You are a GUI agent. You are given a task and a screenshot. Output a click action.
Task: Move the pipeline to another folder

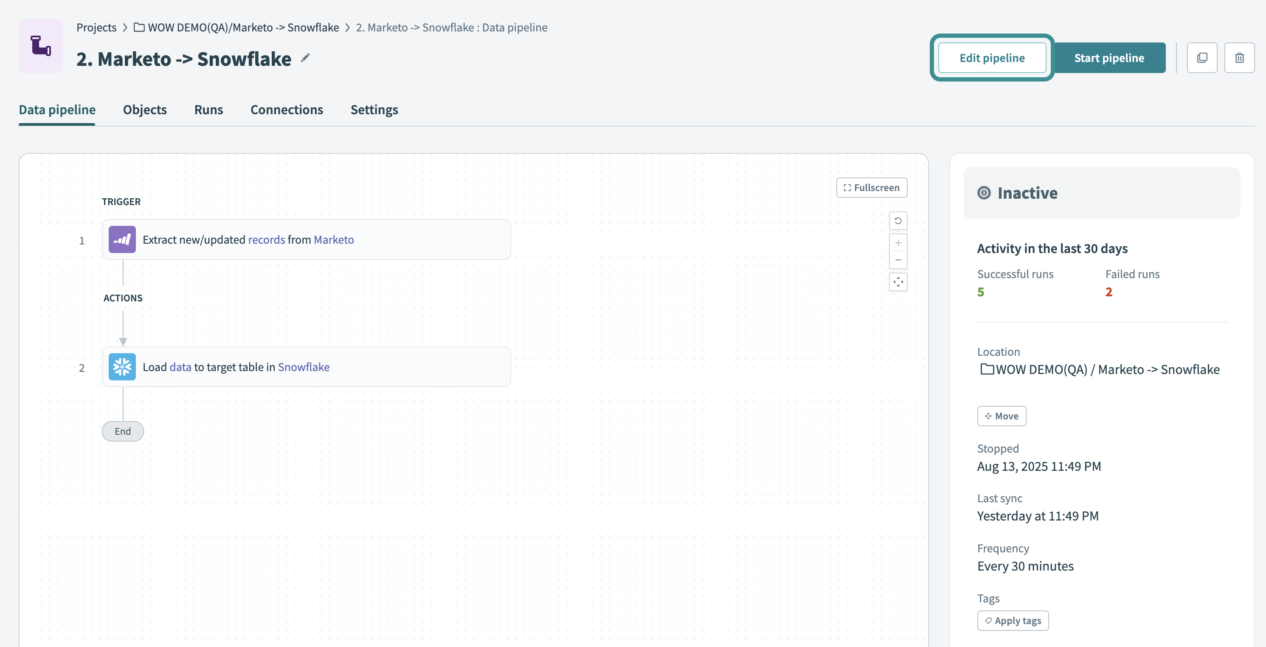(1002, 416)
